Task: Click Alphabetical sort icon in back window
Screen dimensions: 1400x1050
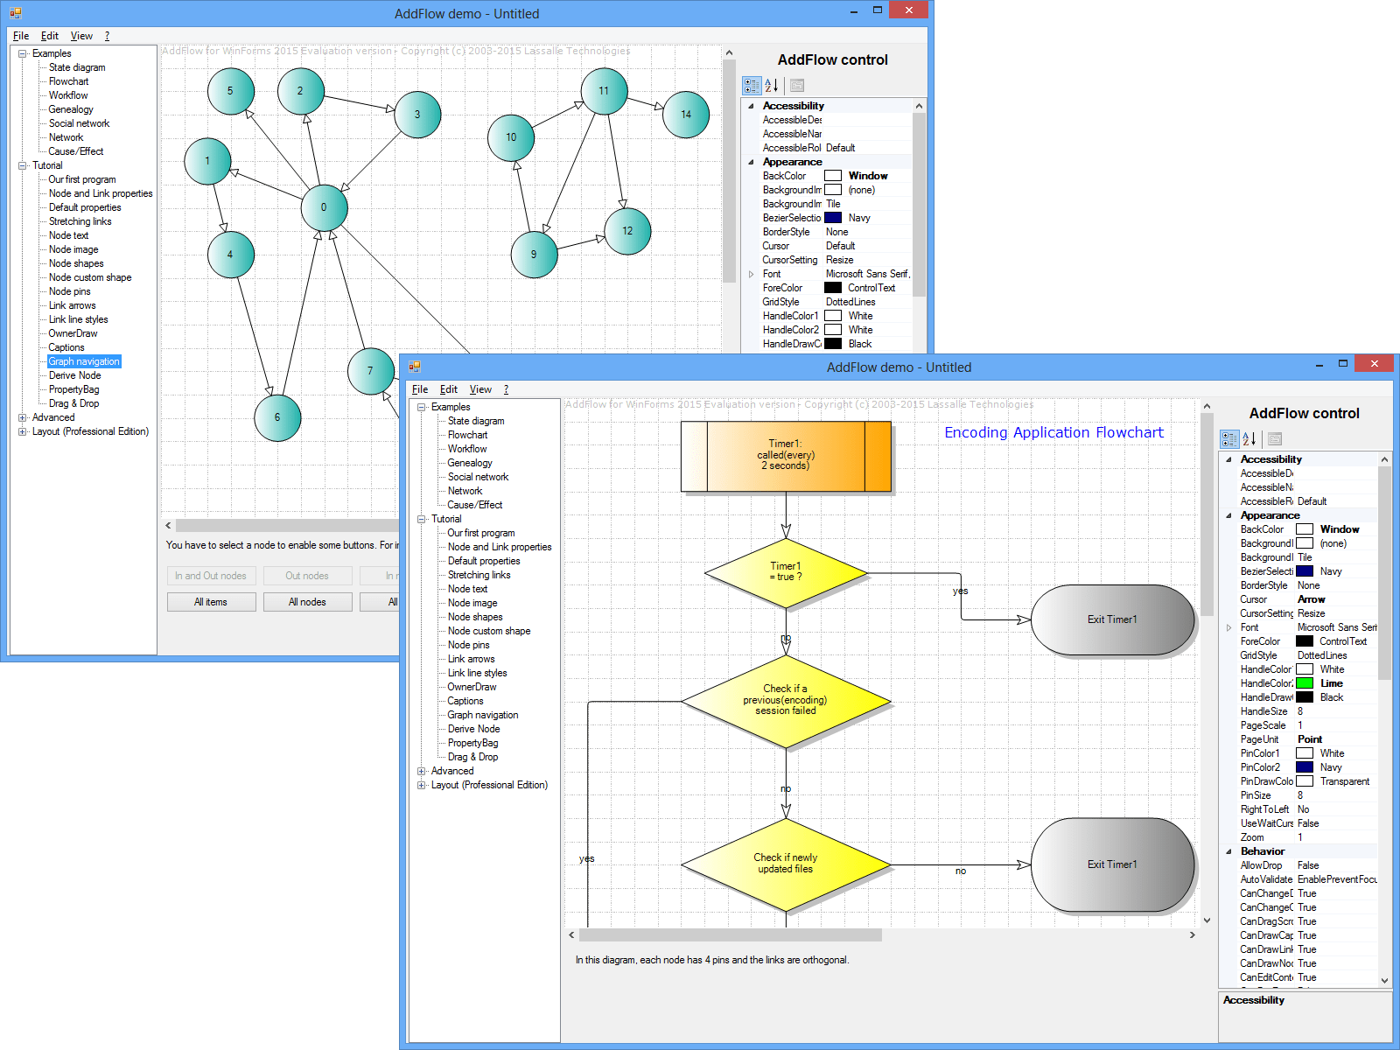Action: coord(772,85)
